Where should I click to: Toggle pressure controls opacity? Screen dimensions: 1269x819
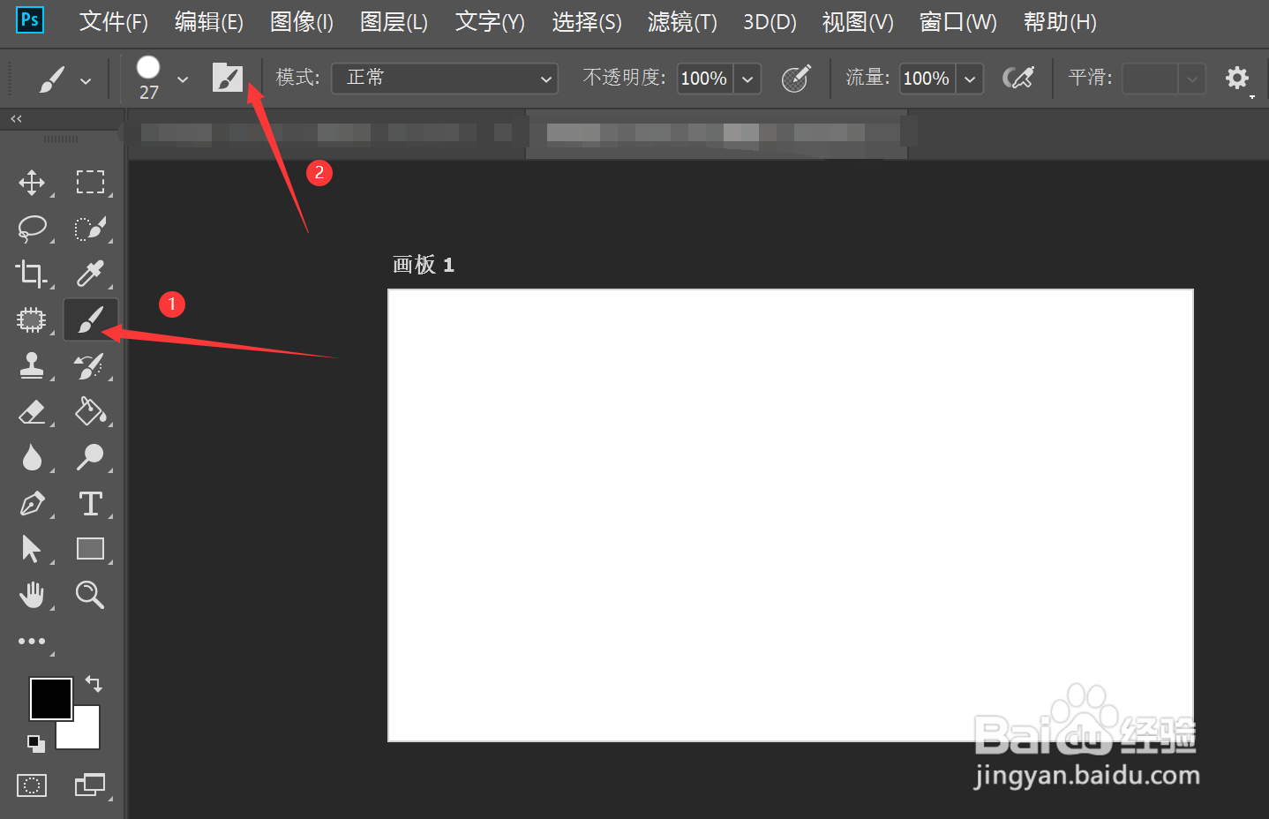tap(796, 79)
